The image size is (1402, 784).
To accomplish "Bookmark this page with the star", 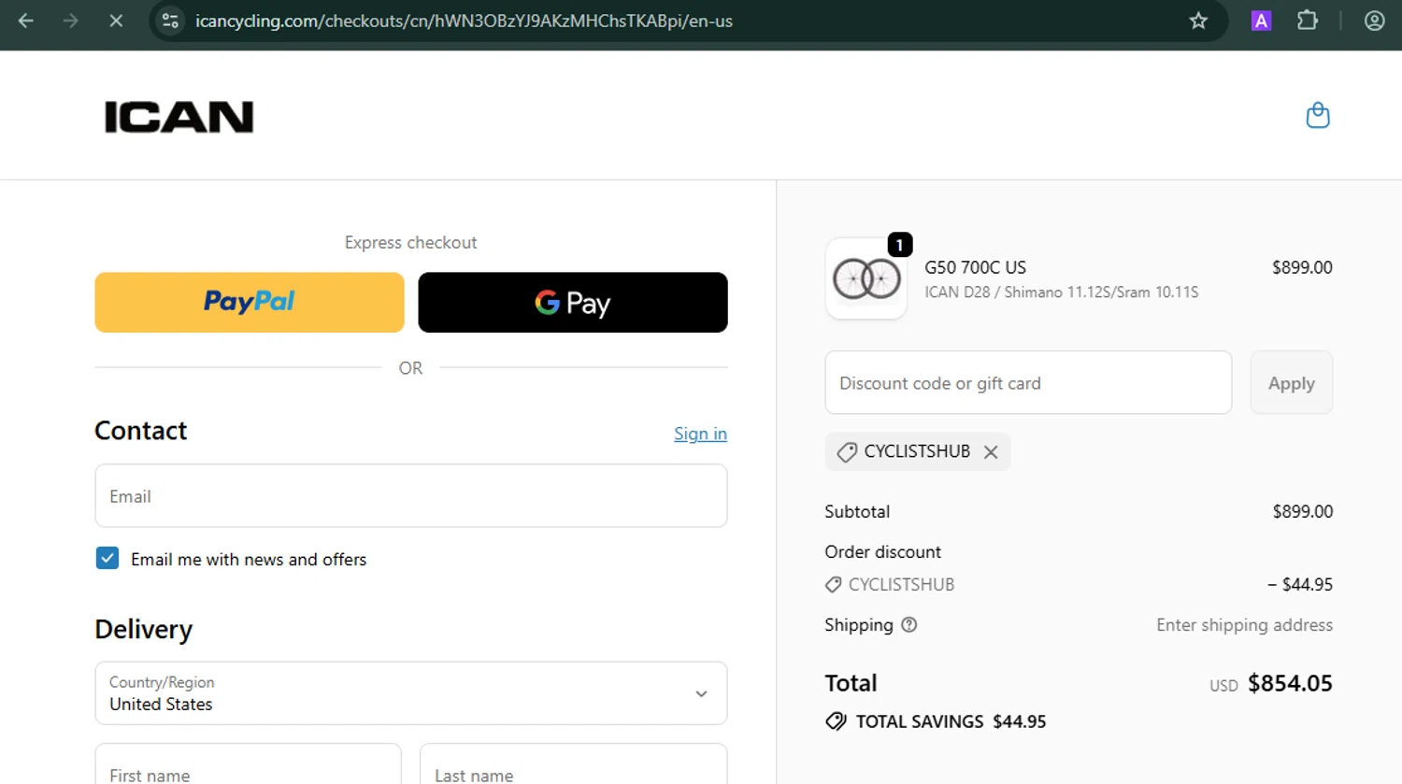I will (x=1198, y=21).
